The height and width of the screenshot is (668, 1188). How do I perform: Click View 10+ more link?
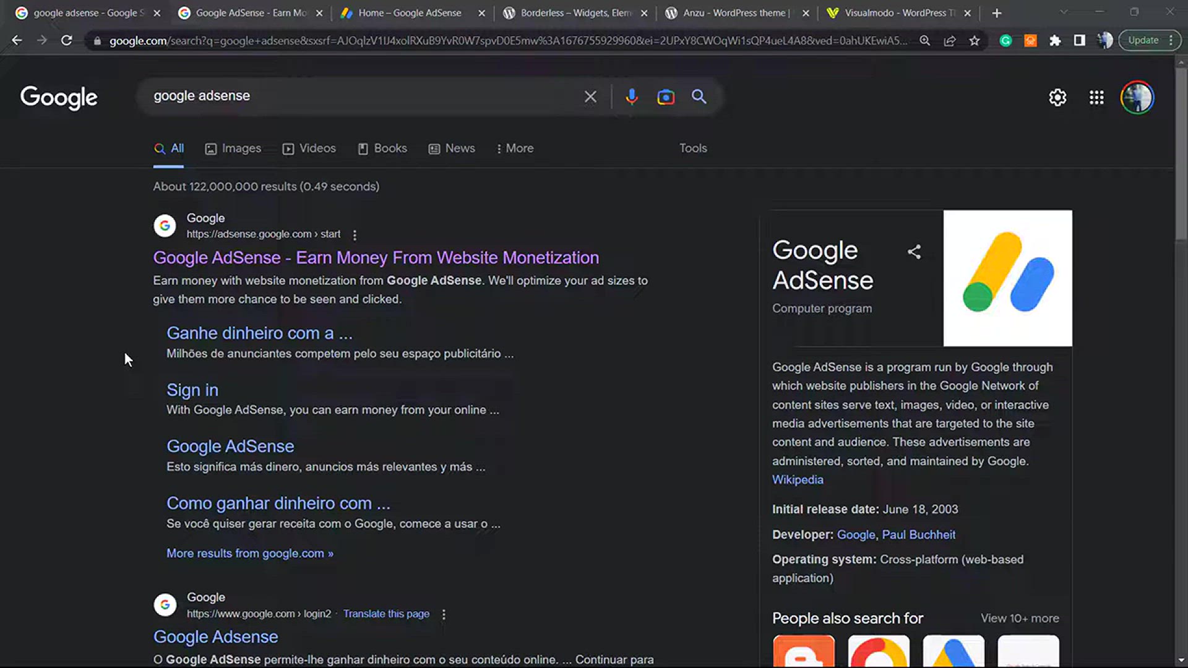point(1020,619)
